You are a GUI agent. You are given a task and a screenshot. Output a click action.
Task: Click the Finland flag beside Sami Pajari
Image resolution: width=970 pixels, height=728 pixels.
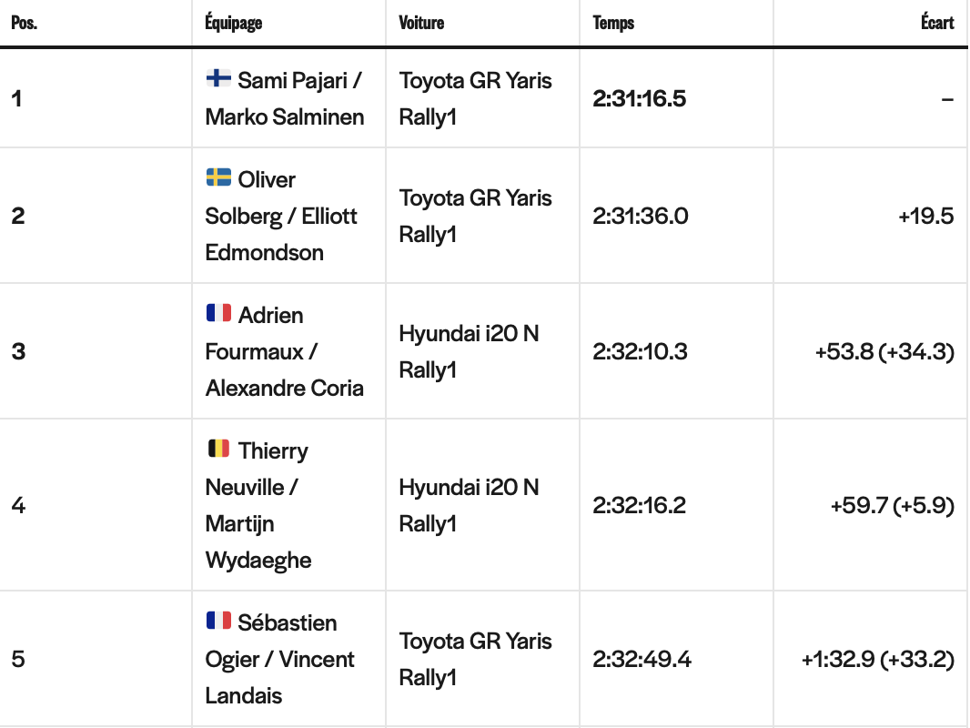click(218, 78)
